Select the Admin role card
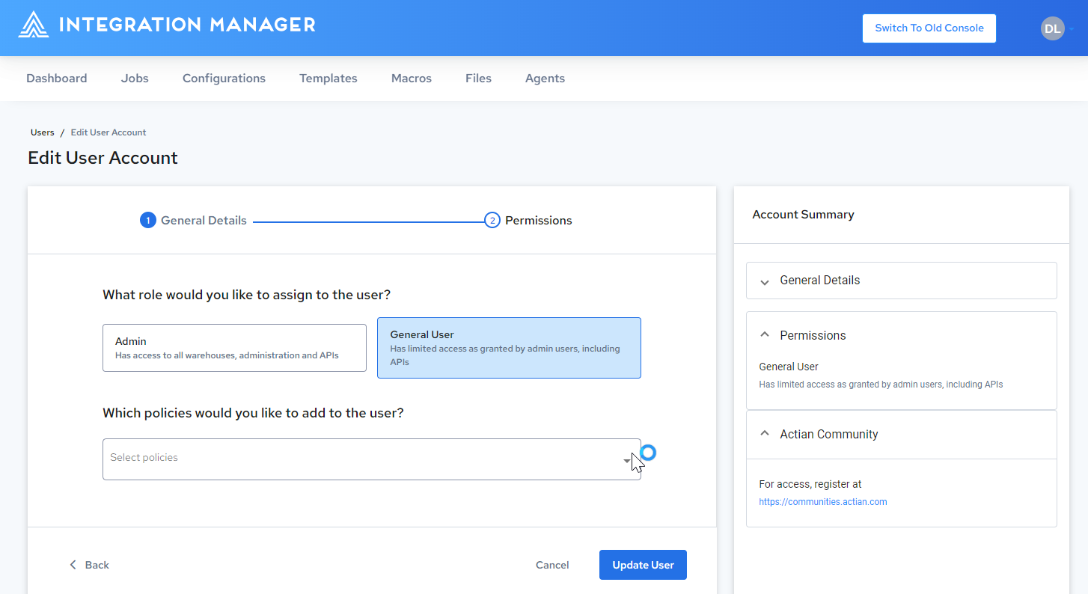1088x594 pixels. (234, 348)
